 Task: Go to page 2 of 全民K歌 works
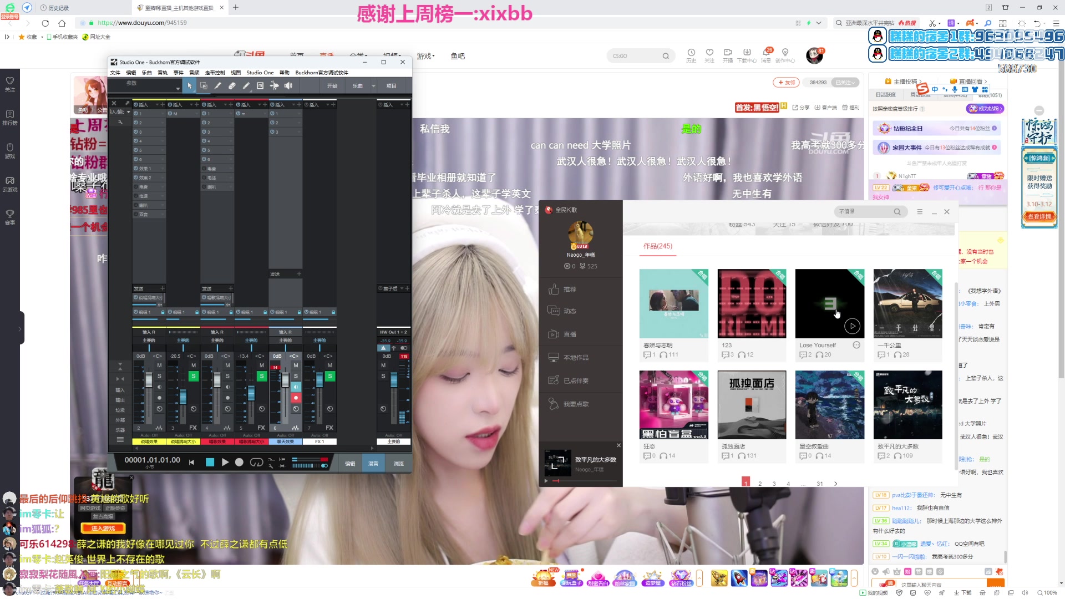tap(760, 484)
